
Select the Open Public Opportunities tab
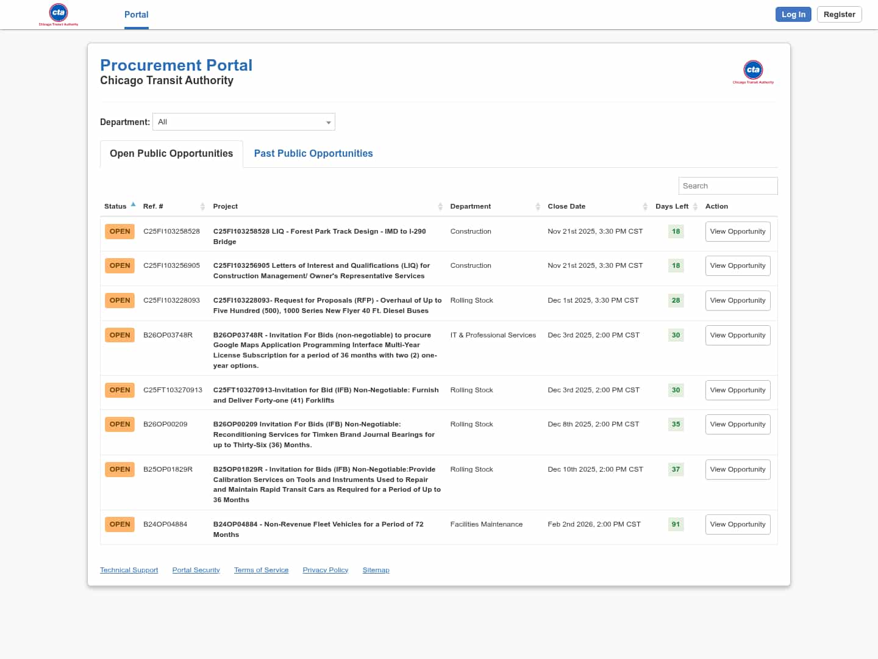pos(171,154)
